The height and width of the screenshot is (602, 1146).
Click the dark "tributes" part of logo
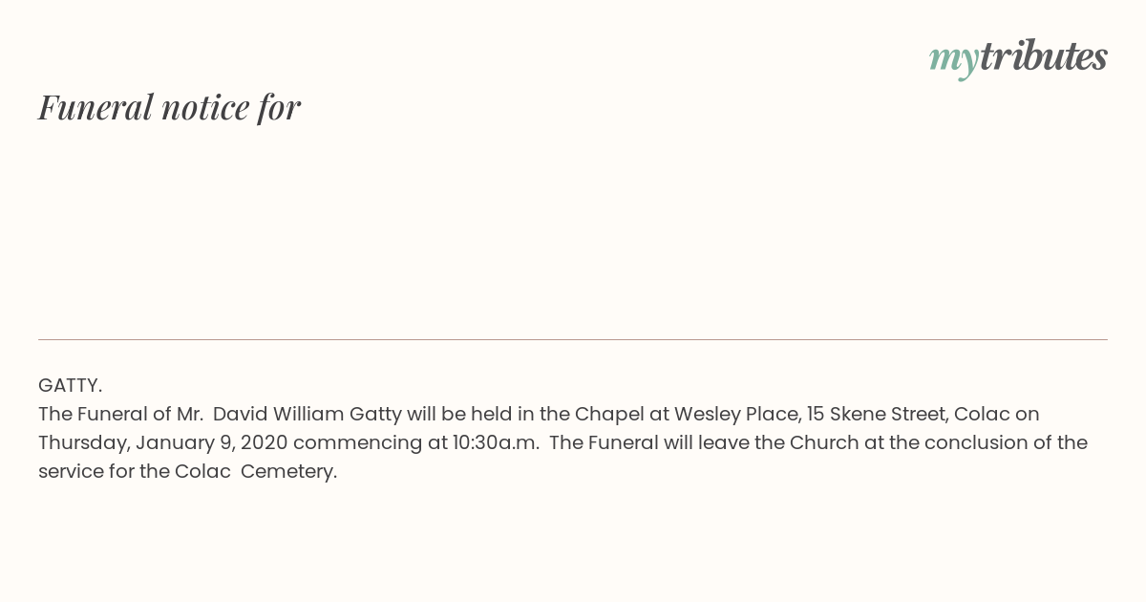(x=1044, y=56)
